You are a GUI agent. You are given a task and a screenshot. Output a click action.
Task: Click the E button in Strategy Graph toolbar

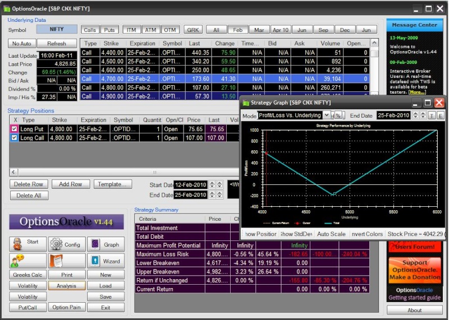[x=440, y=115]
